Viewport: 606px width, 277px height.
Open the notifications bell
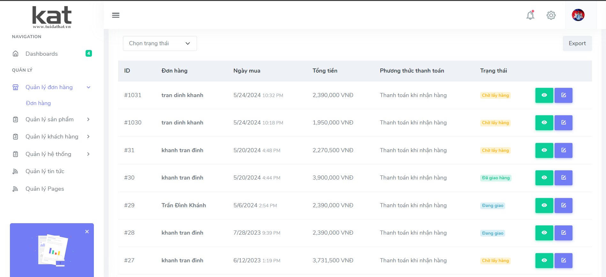[530, 15]
